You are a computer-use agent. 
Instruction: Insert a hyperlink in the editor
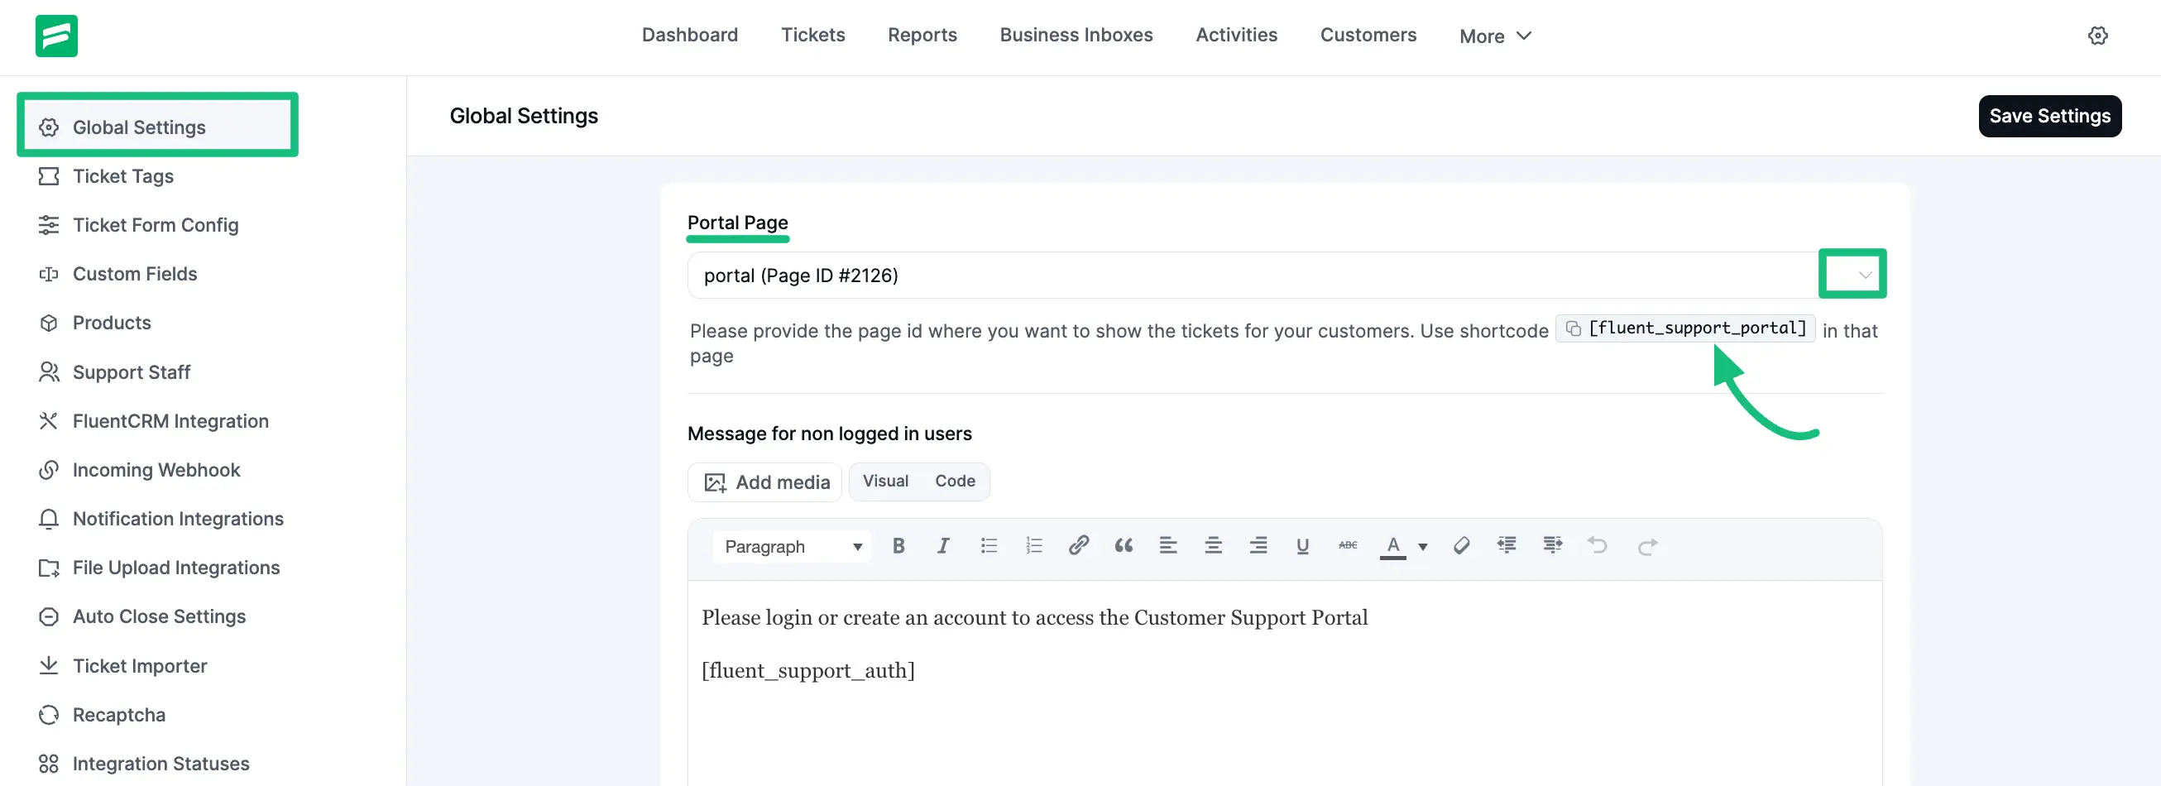click(x=1079, y=545)
